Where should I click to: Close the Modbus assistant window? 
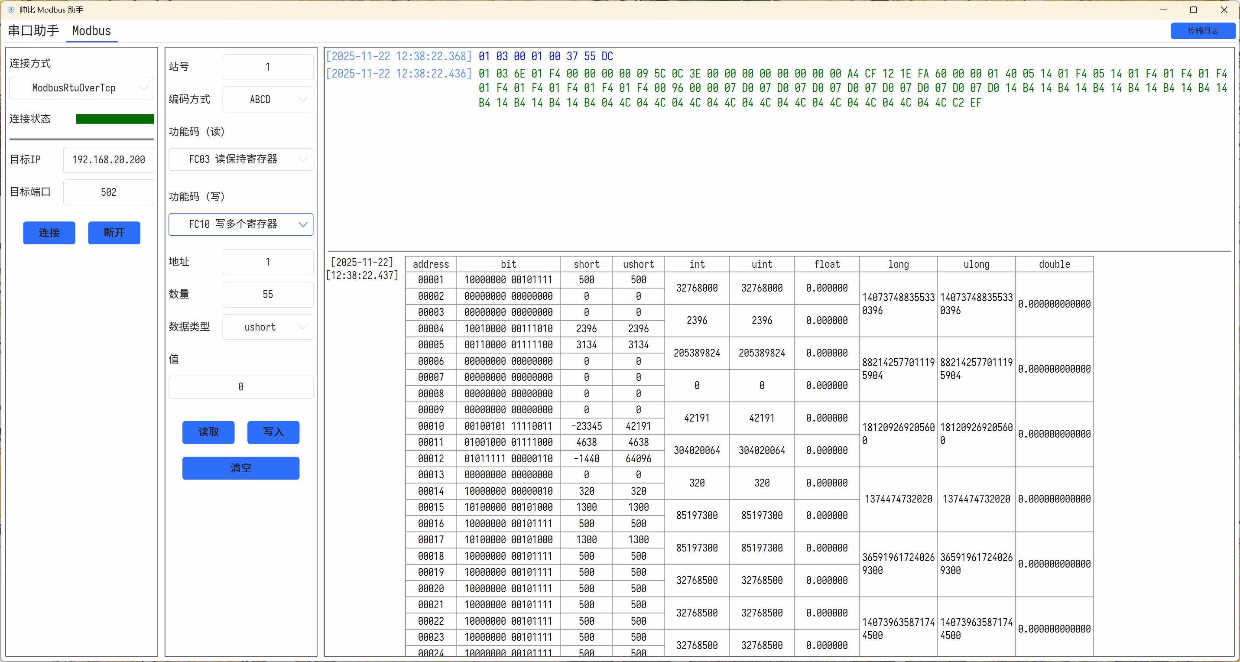[1224, 10]
